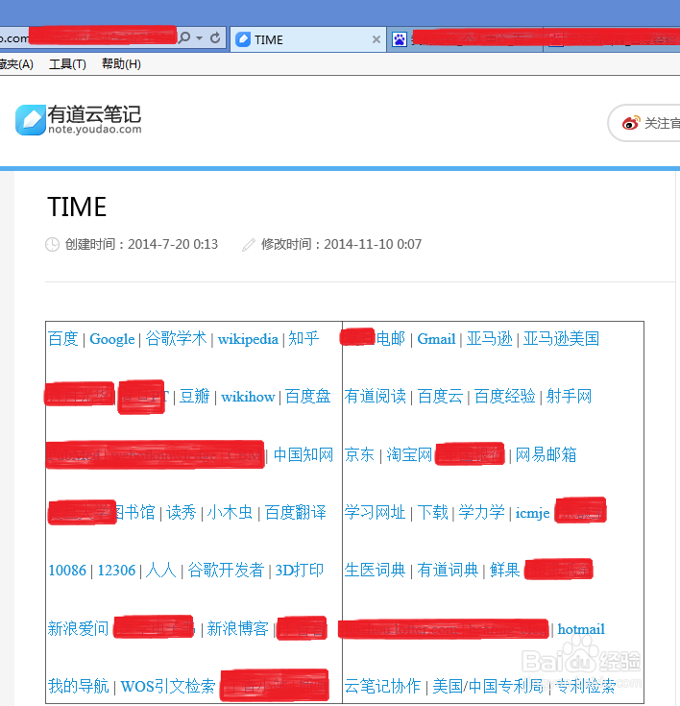Click the 有道云笔记 logo
The width and height of the screenshot is (680, 706).
(79, 120)
